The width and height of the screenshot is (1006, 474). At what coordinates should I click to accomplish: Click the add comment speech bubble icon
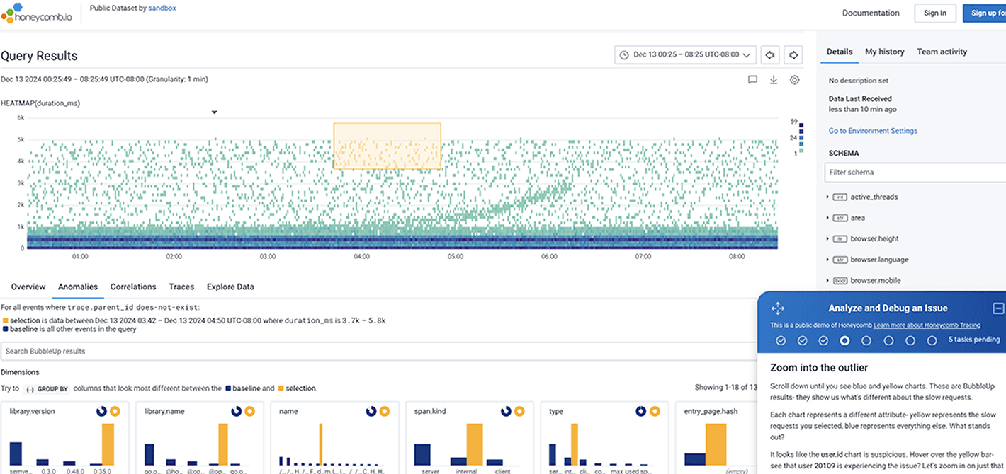[752, 80]
